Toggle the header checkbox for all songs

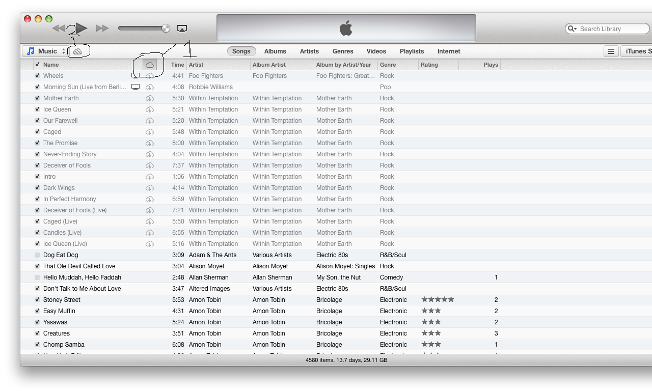pos(37,65)
